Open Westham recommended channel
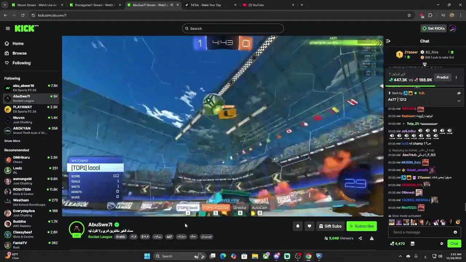The width and height of the screenshot is (466, 262). point(31,202)
